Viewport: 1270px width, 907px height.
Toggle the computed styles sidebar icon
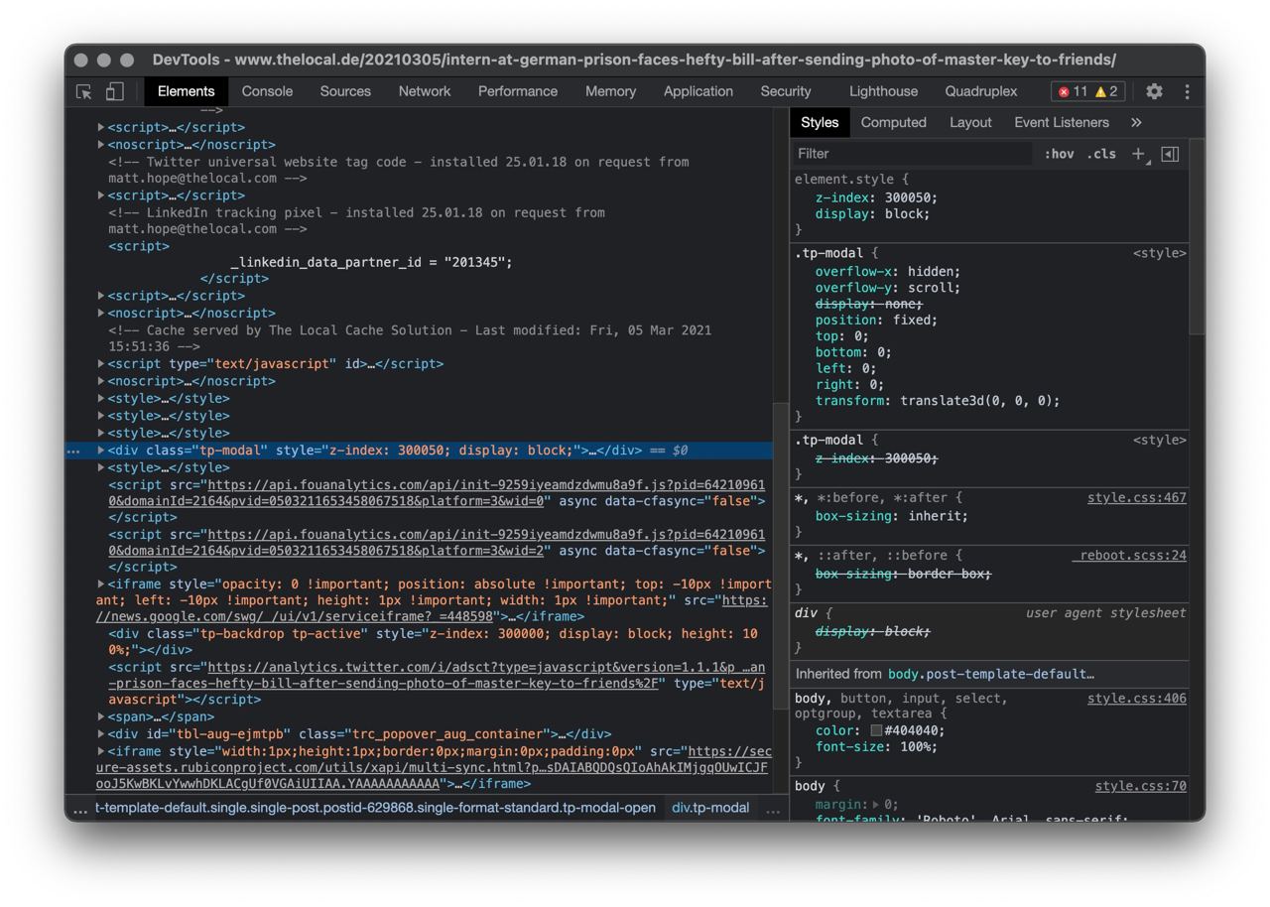[x=1170, y=154]
